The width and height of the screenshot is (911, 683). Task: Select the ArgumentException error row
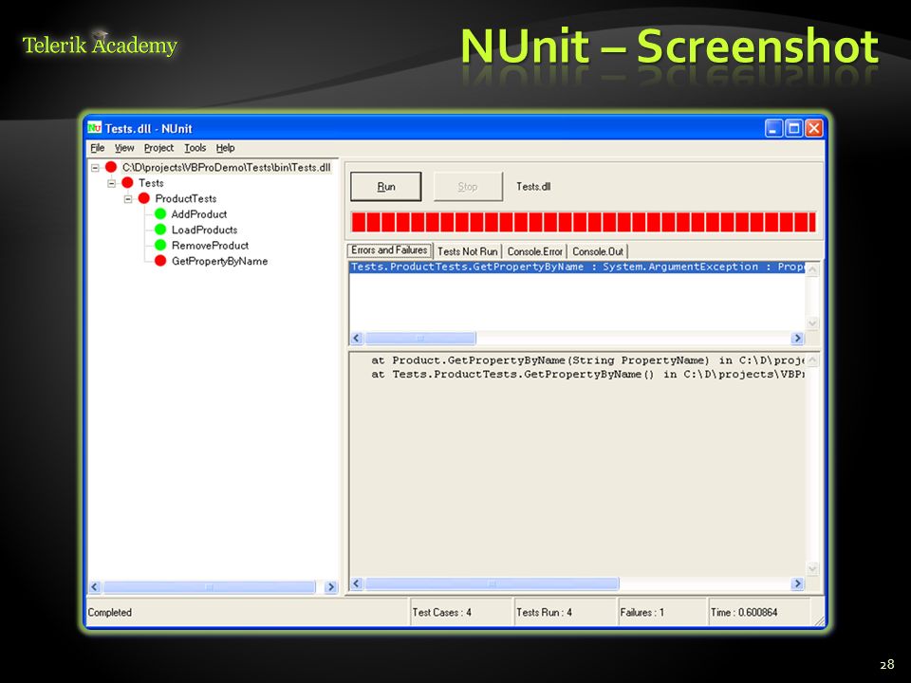click(577, 268)
